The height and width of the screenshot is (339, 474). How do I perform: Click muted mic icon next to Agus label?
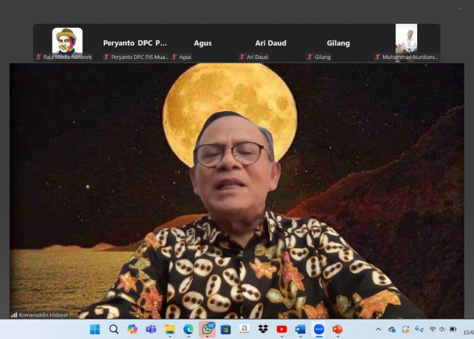[x=174, y=57]
